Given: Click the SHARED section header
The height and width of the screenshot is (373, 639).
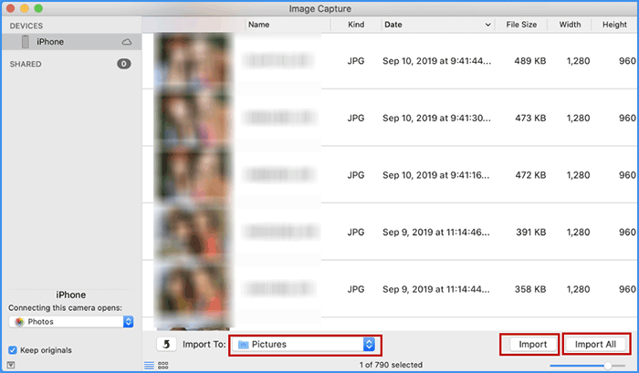Looking at the screenshot, I should tap(26, 65).
